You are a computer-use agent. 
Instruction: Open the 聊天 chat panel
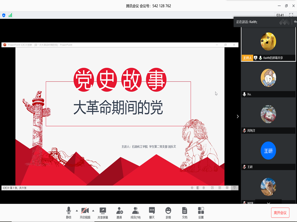152,211
